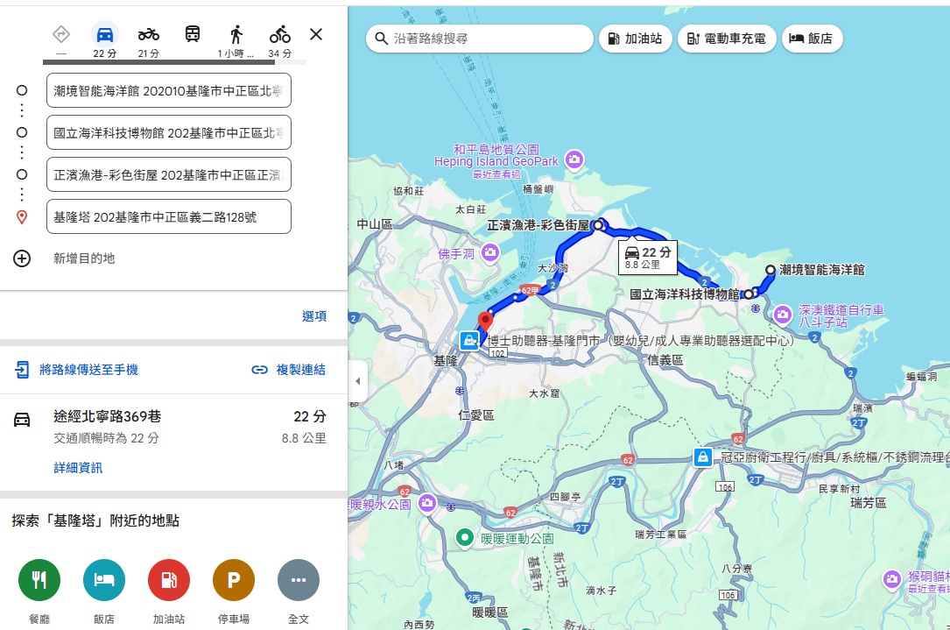This screenshot has width=950, height=630.
Task: Click the 暖暖區 district label
Action: (x=490, y=612)
